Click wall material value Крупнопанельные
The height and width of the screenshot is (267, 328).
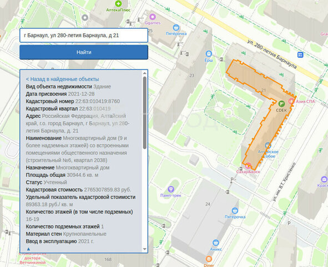pyautogui.click(x=85, y=234)
